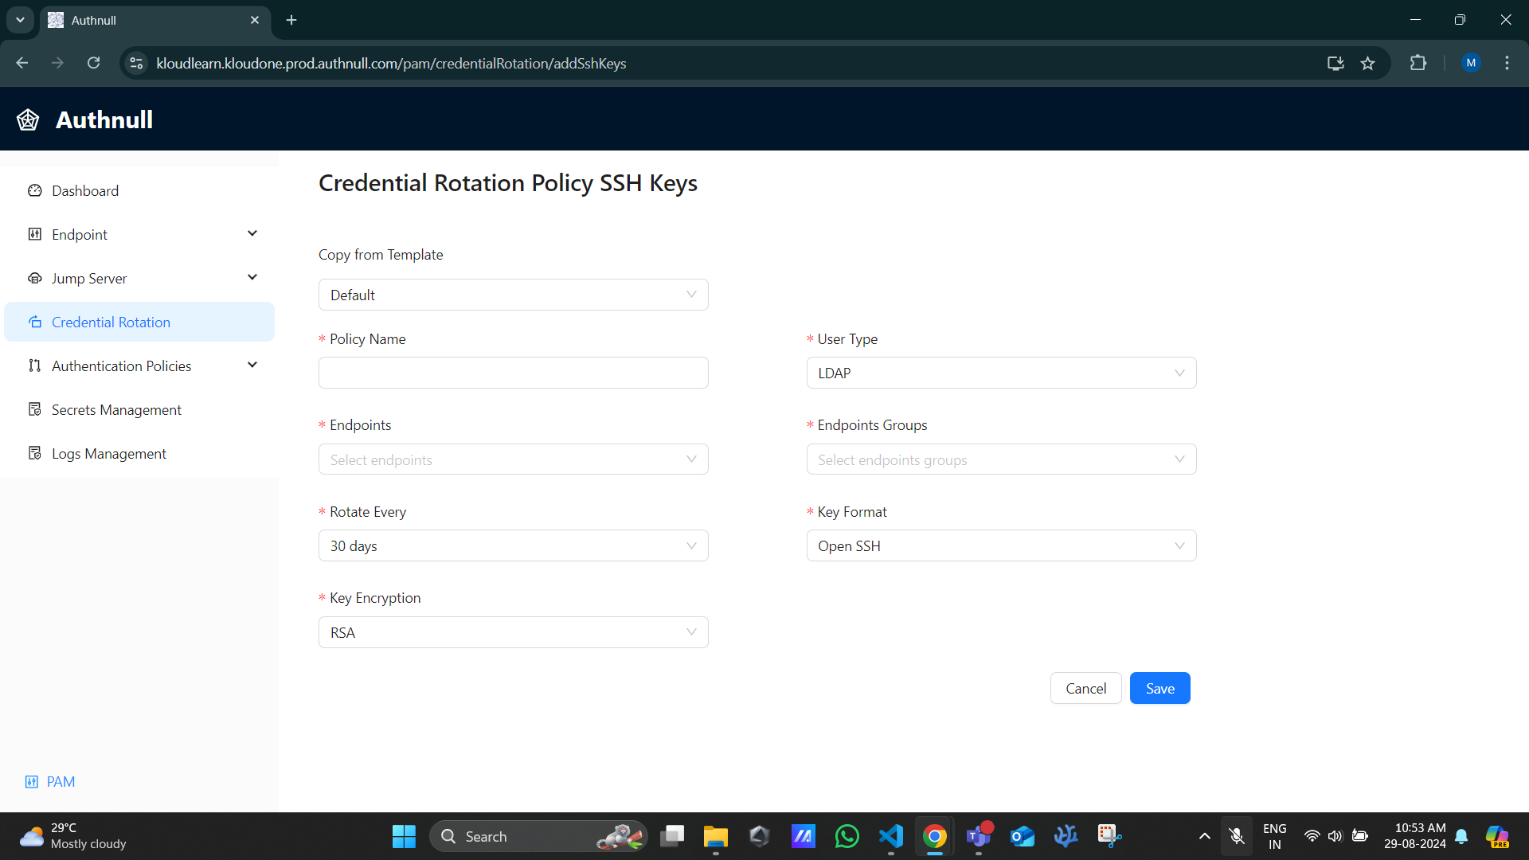Open the User Type LDAP dropdown

point(1001,373)
